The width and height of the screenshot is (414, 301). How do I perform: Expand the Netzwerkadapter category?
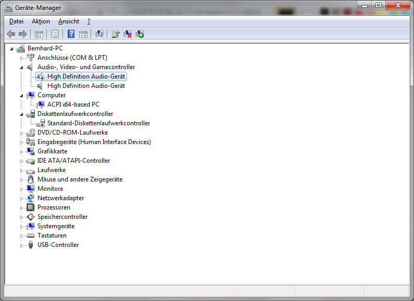pos(22,198)
